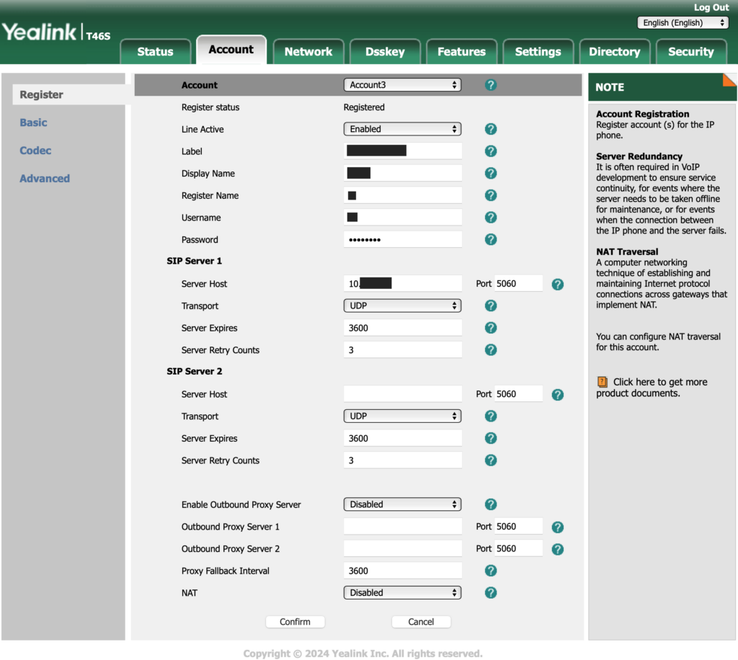This screenshot has width=738, height=660.
Task: Open the NAT Disabled dropdown
Action: click(402, 593)
